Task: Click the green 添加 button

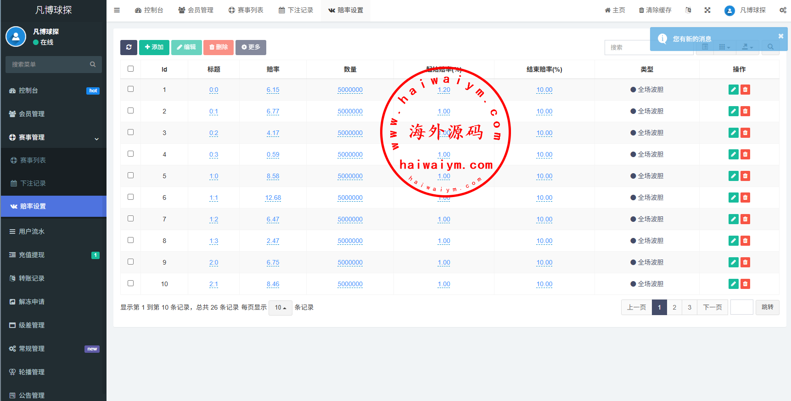Action: click(154, 47)
